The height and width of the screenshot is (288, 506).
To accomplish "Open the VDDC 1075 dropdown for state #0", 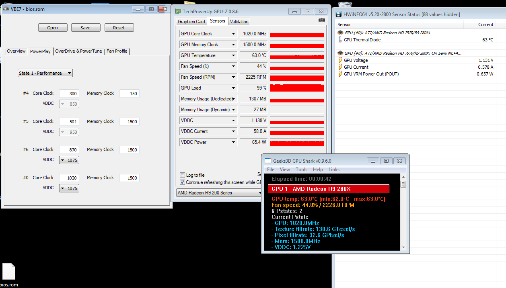I will 69,188.
